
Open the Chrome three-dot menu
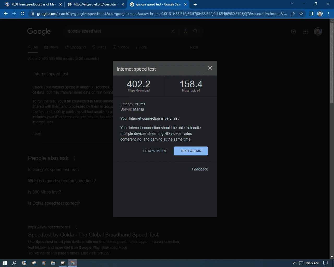[328, 14]
